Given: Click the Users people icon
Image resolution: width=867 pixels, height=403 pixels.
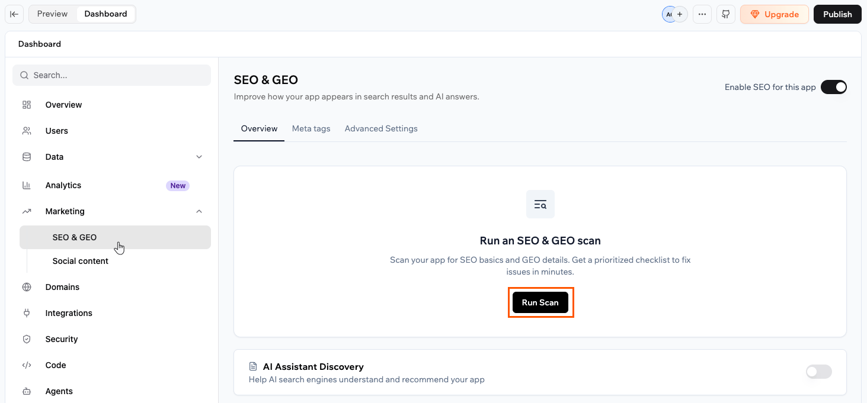Looking at the screenshot, I should point(27,131).
